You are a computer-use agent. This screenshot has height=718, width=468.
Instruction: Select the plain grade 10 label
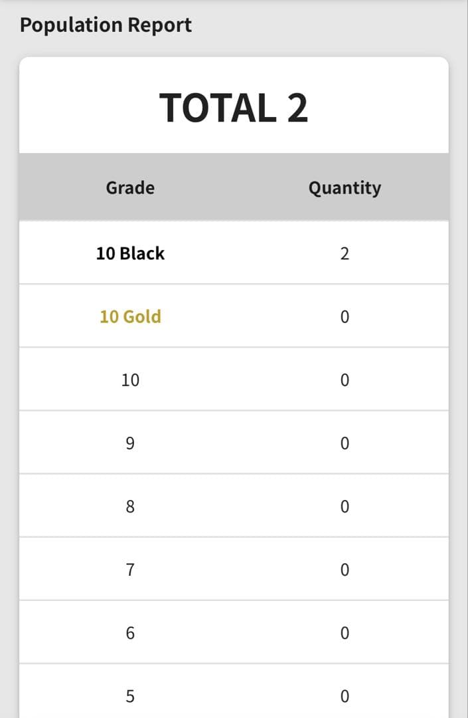click(130, 380)
